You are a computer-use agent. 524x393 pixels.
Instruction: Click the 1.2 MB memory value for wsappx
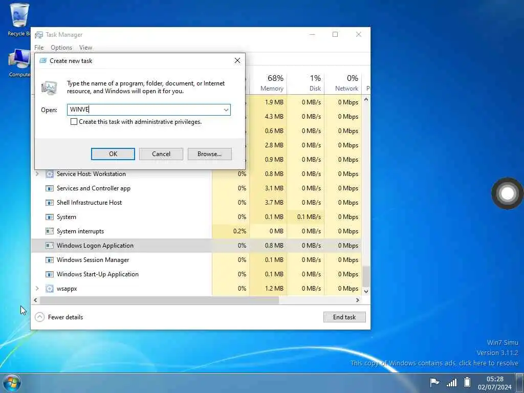coord(274,289)
